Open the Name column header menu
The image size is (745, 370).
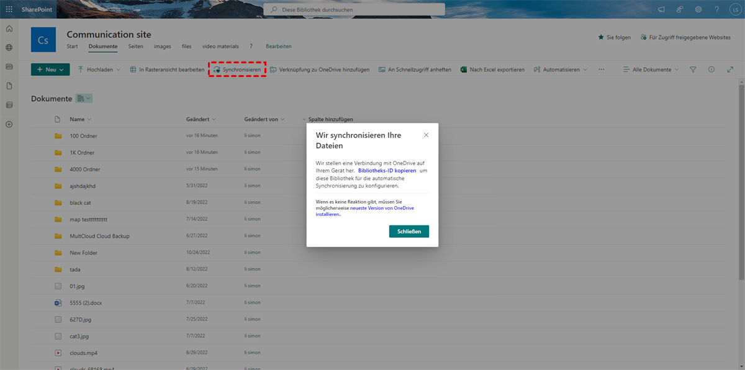(x=80, y=119)
